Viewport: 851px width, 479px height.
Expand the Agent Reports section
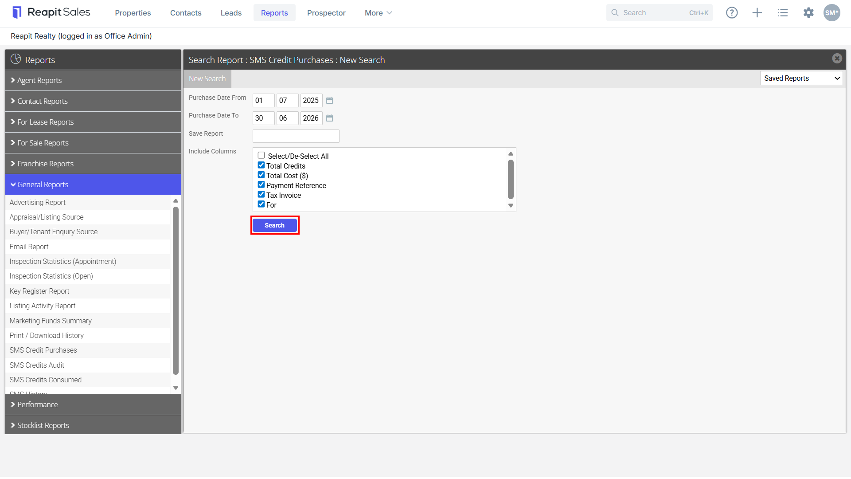tap(93, 80)
